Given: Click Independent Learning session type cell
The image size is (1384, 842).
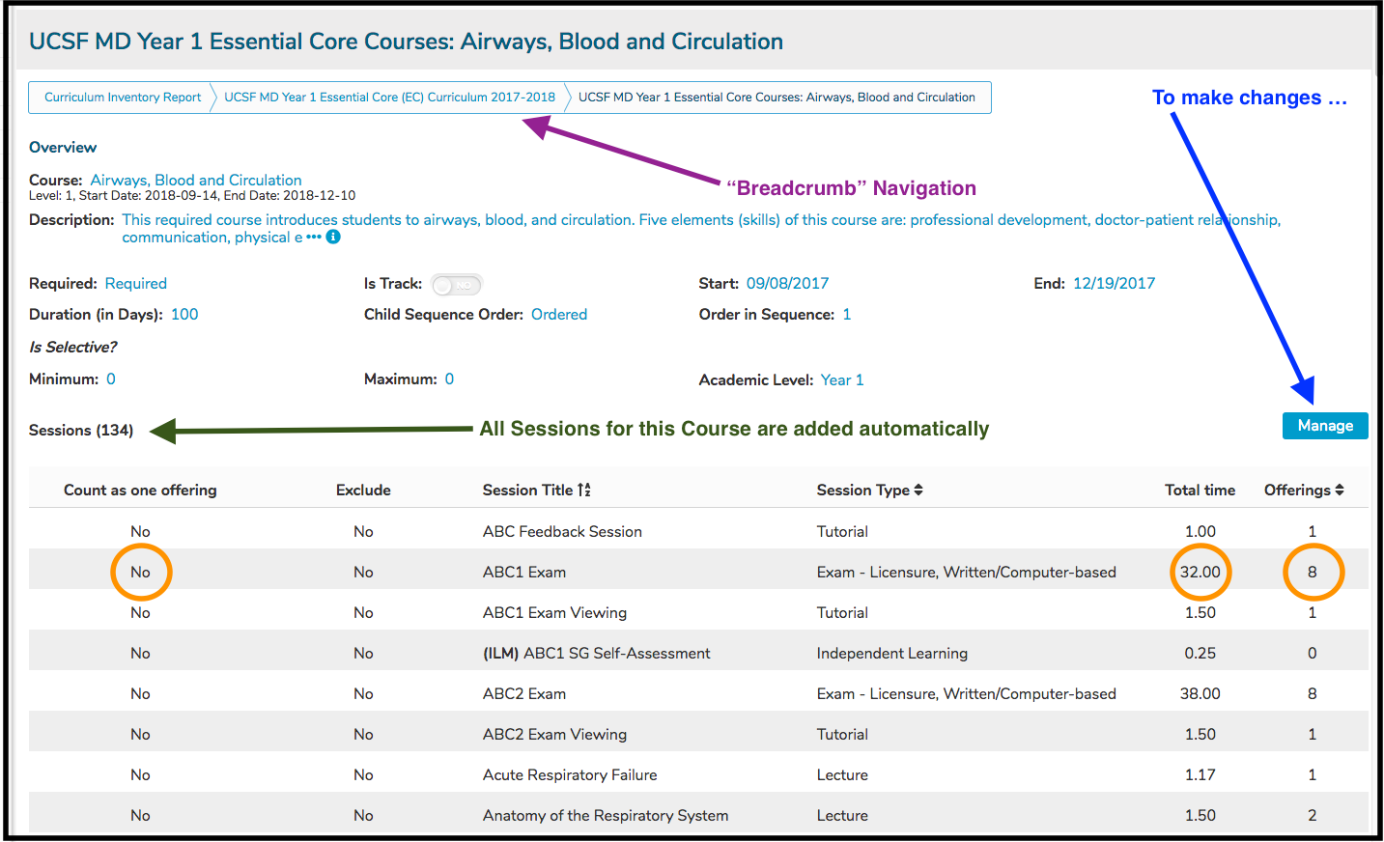Looking at the screenshot, I should coord(891,653).
